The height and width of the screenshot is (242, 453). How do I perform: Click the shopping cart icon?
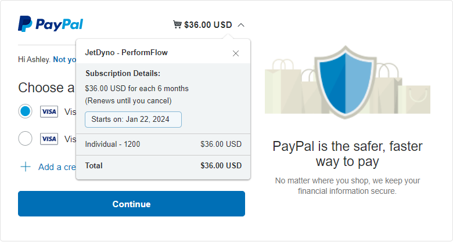pyautogui.click(x=177, y=24)
